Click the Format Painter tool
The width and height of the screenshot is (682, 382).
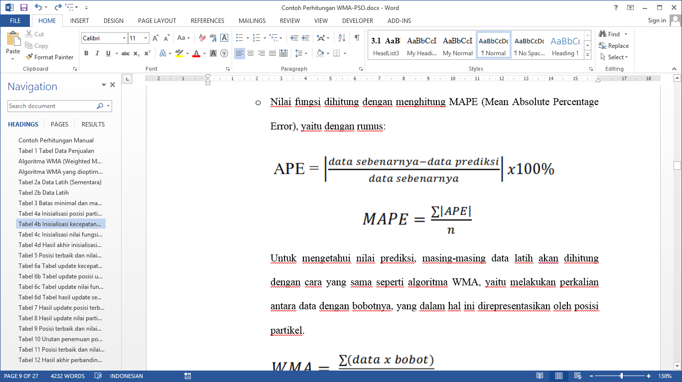click(x=49, y=57)
